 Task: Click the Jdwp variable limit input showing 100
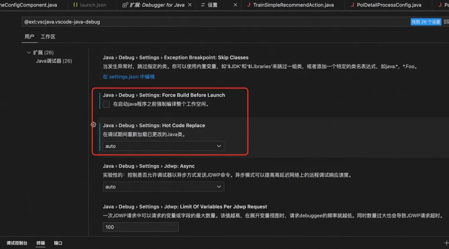point(141,227)
